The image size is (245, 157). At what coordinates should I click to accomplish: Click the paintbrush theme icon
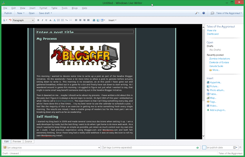tap(196, 13)
